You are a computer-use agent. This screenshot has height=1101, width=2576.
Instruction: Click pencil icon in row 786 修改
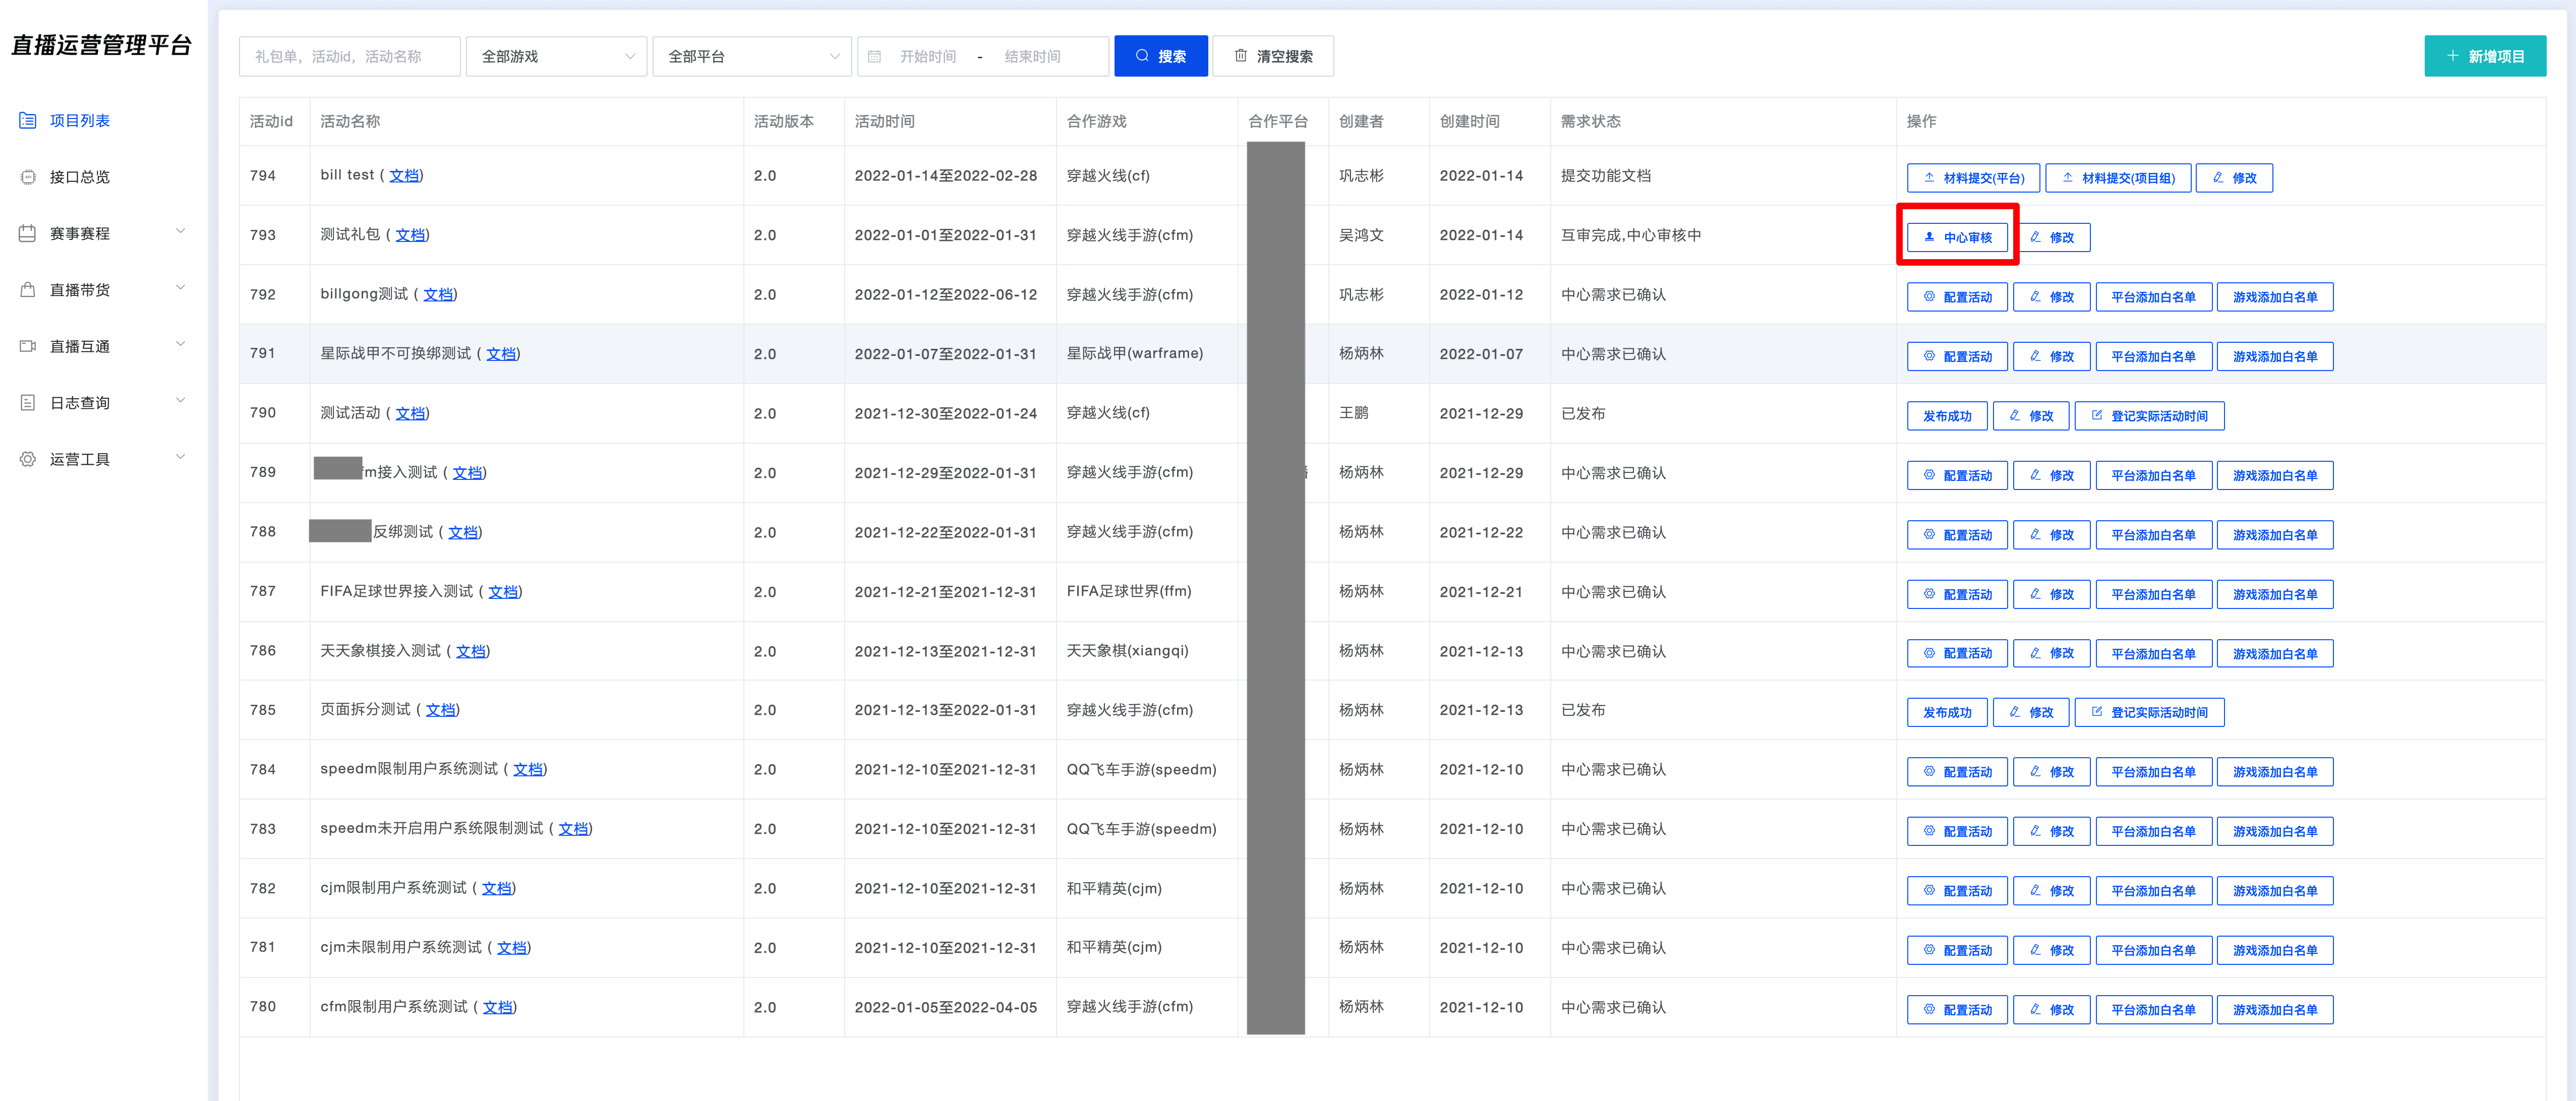pyautogui.click(x=2035, y=653)
